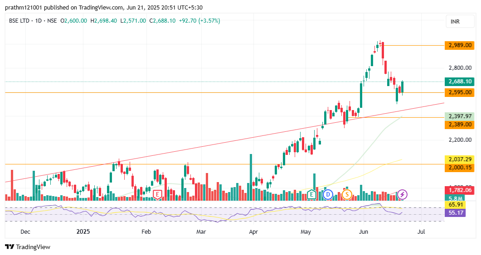This screenshot has height=255, width=481.
Task: Click the Jul label on time axis
Action: (x=421, y=232)
